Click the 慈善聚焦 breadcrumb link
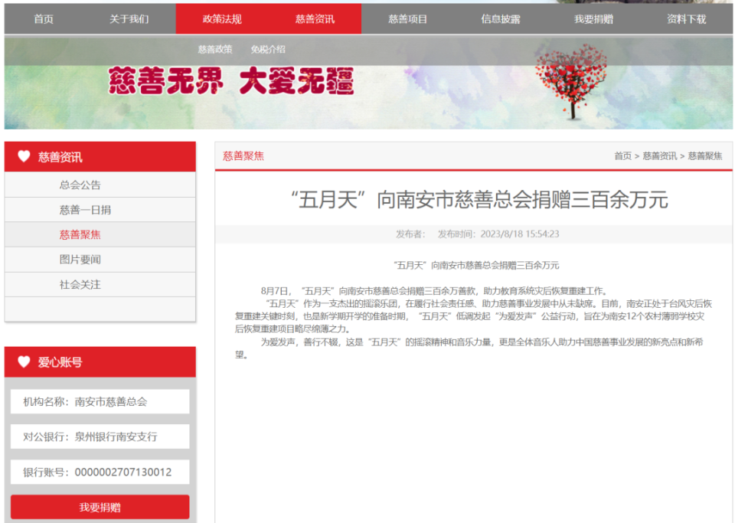 point(705,155)
